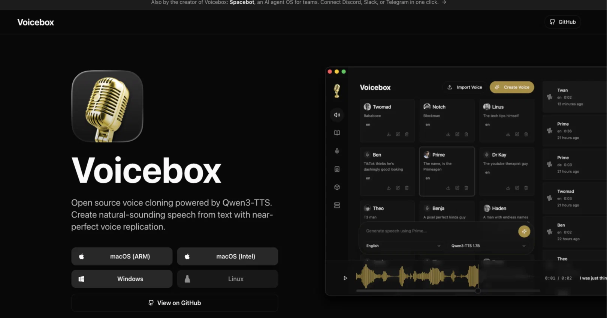
Task: Select the Theo voice card
Action: [x=387, y=211]
